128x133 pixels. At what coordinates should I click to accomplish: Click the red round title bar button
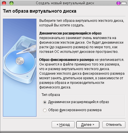pyautogui.click(x=4, y=3)
